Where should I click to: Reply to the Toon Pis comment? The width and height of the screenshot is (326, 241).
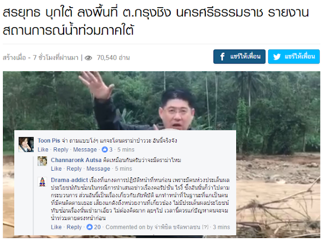61,149
